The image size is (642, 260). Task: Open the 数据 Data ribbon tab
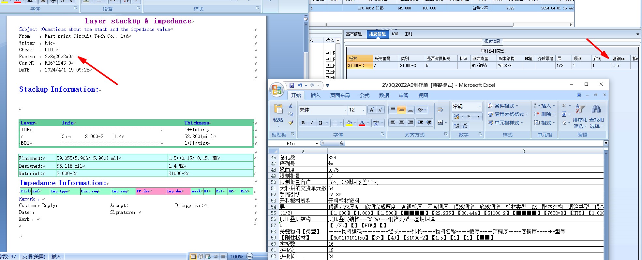coord(384,95)
